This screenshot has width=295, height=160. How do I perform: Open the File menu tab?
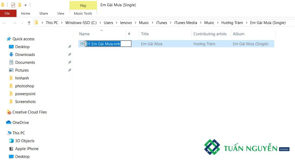click(7, 13)
